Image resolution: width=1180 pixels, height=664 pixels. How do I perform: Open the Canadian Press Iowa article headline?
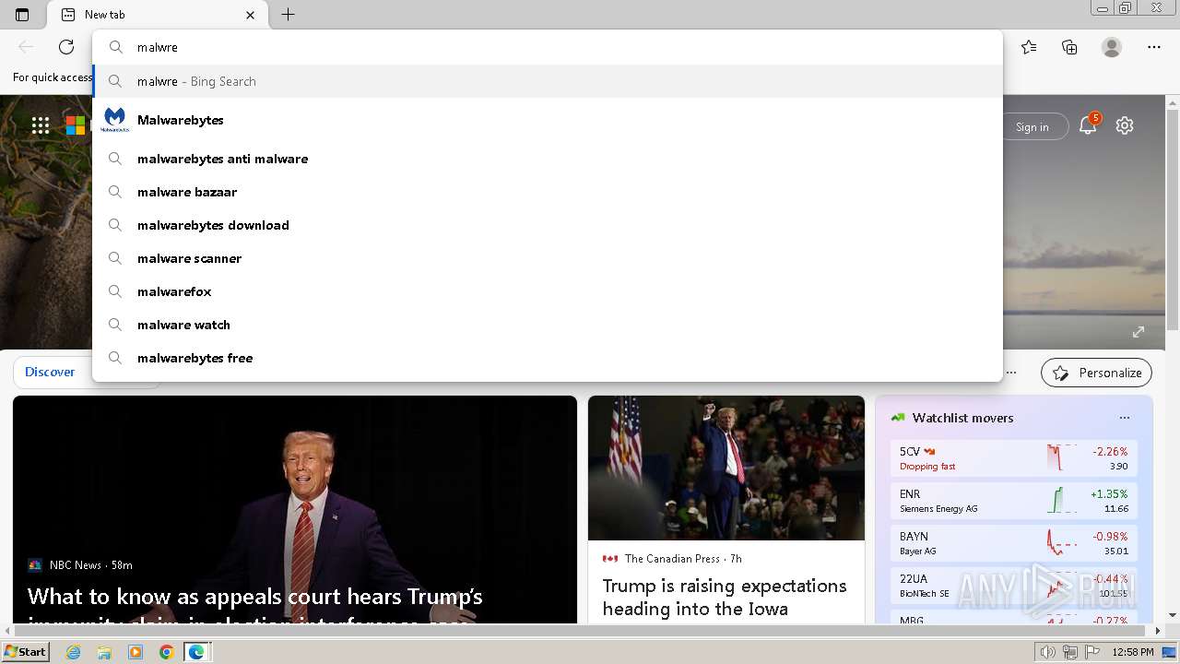pos(725,597)
